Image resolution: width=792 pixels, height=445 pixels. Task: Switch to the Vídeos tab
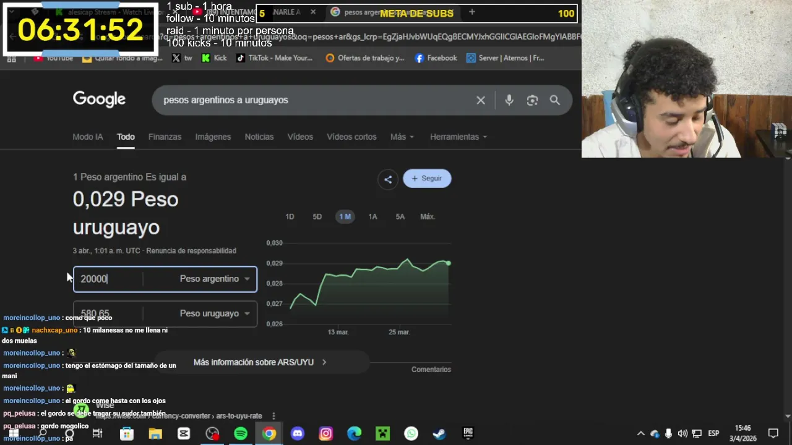(300, 137)
